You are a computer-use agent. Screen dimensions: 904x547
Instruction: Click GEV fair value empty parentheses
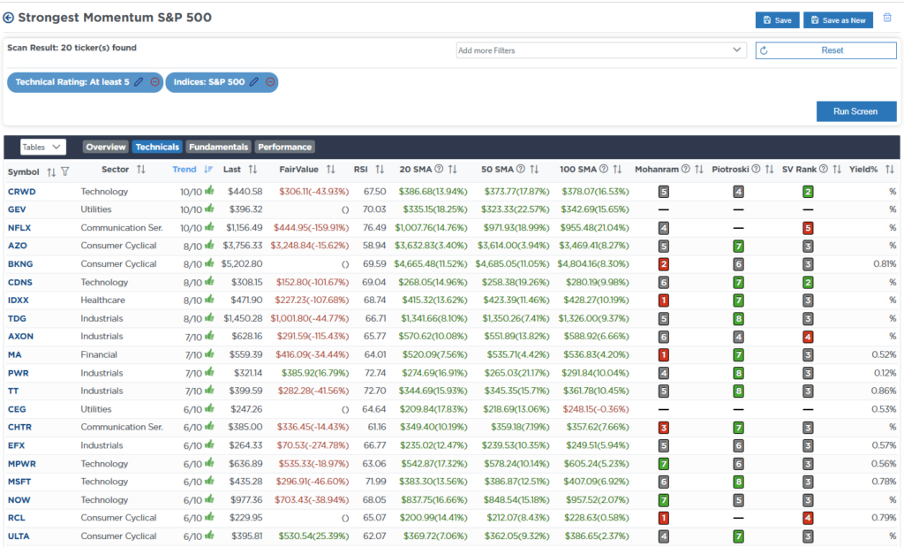pyautogui.click(x=345, y=210)
